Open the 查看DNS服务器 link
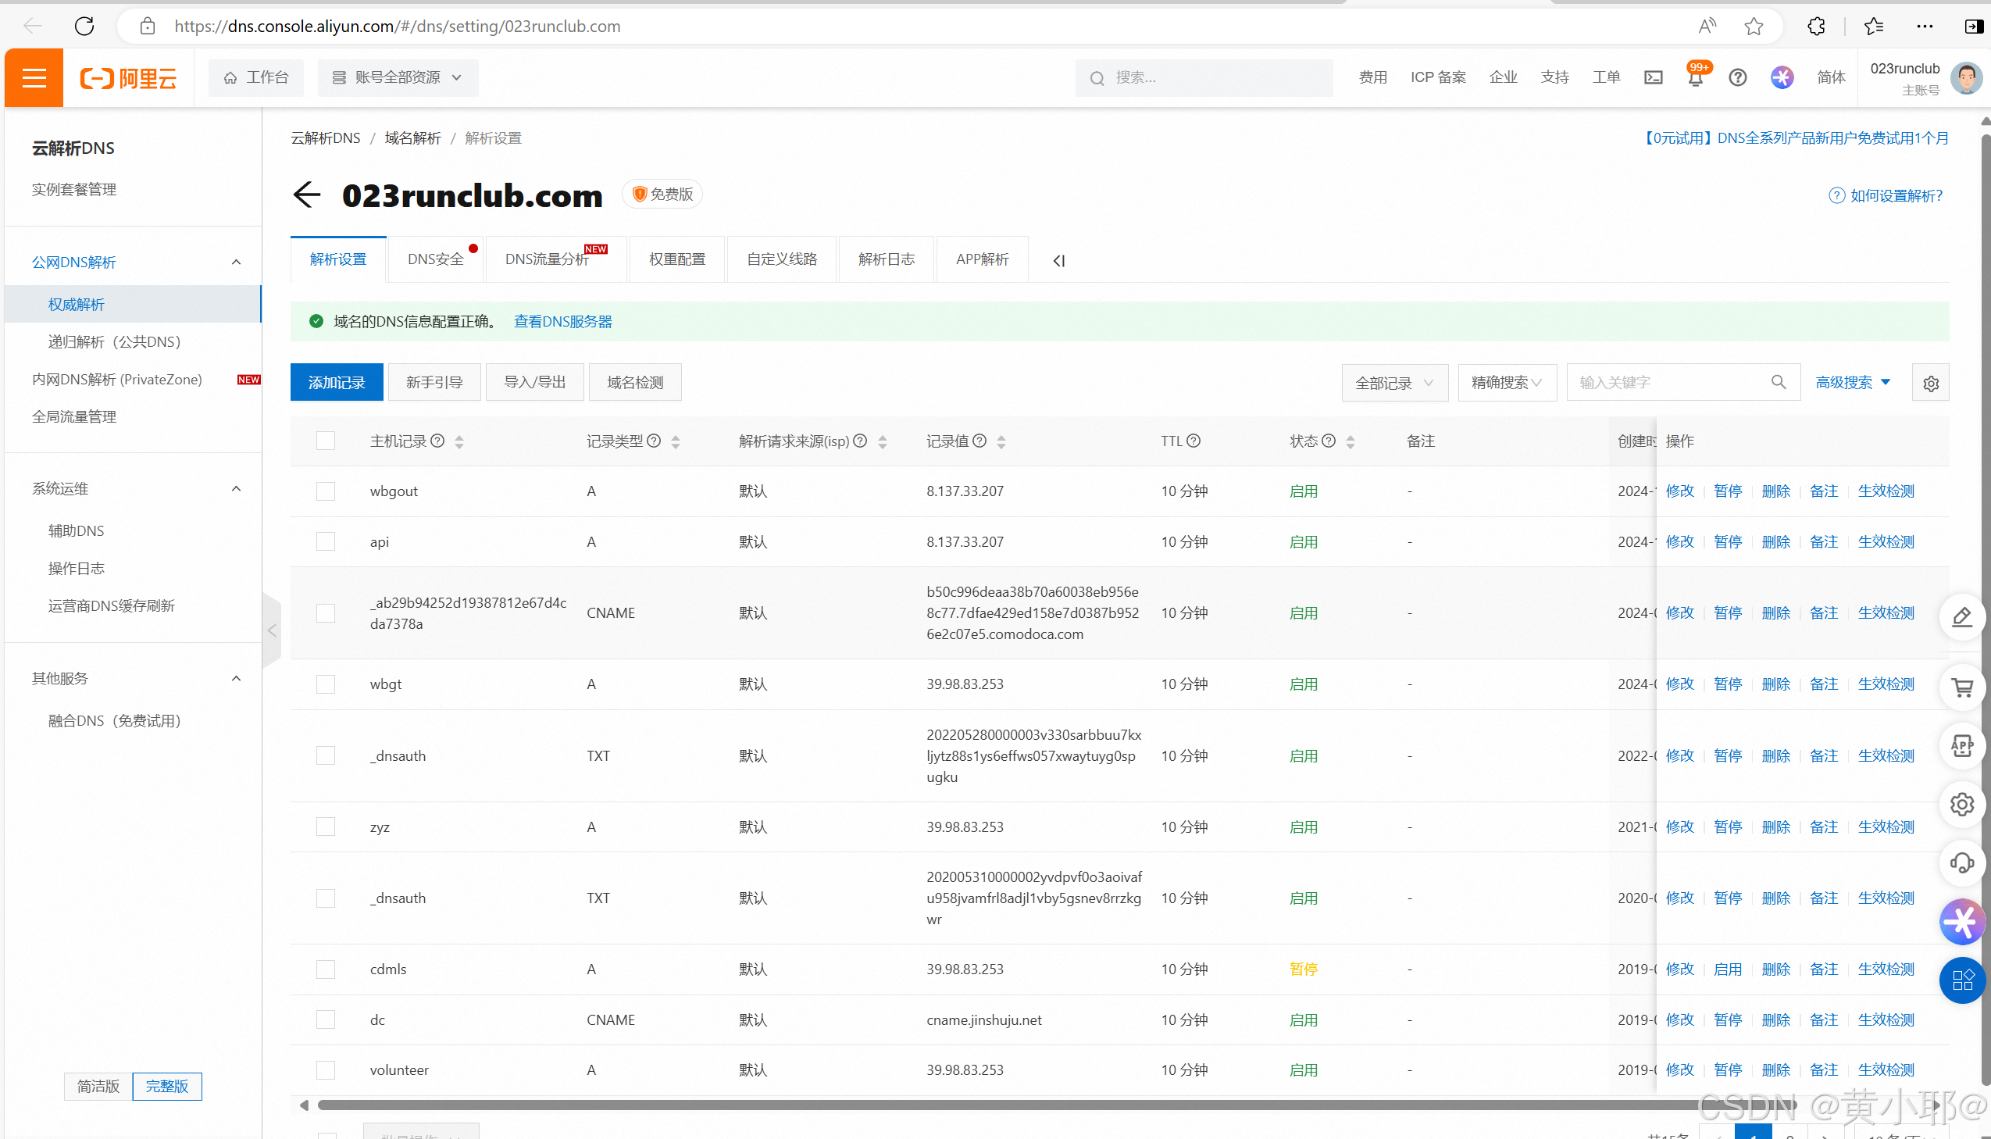The image size is (1991, 1139). pyautogui.click(x=562, y=322)
